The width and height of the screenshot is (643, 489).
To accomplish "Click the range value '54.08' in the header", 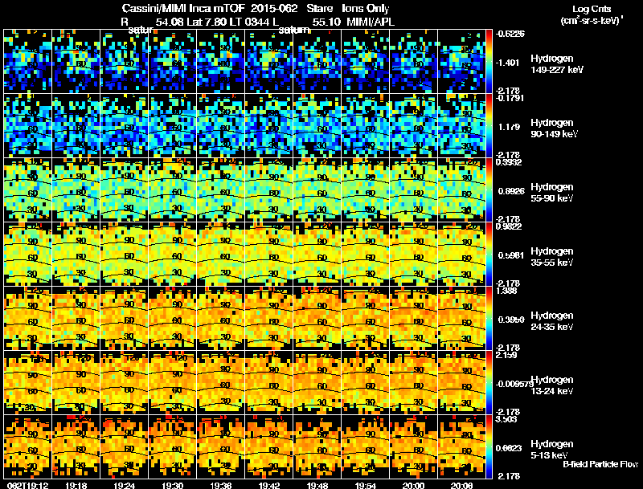I will [170, 22].
